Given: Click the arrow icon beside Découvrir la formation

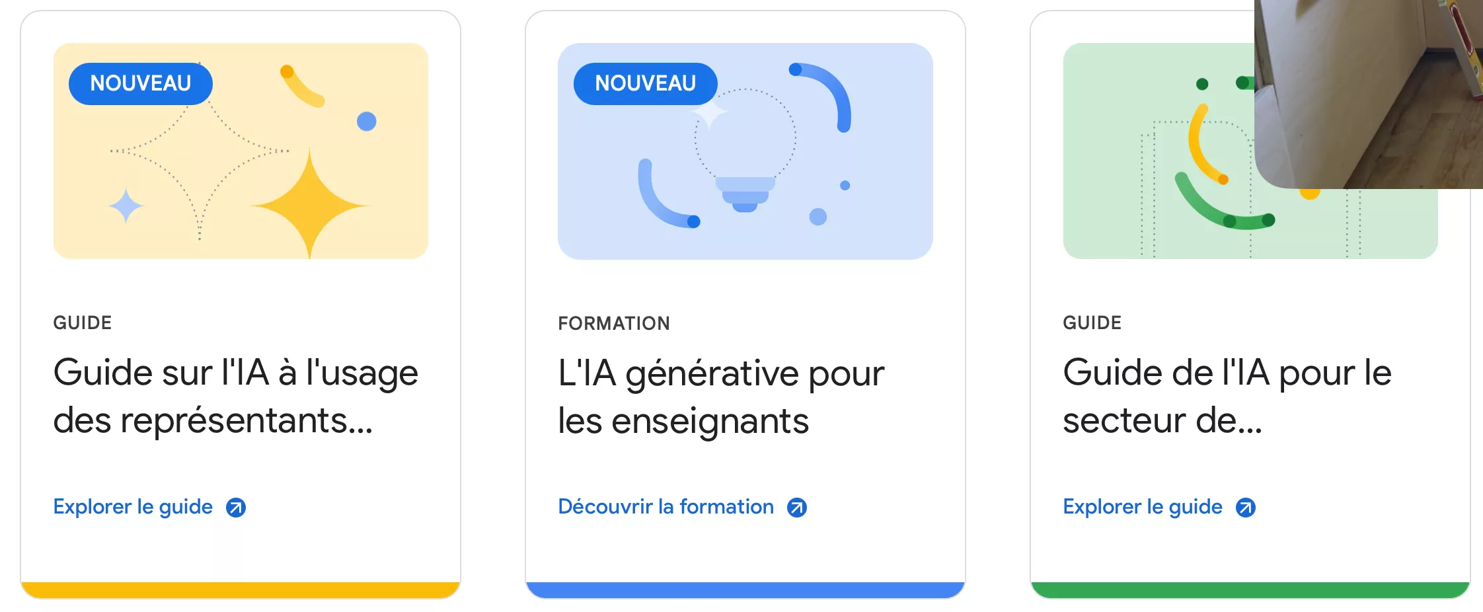Looking at the screenshot, I should coord(797,508).
